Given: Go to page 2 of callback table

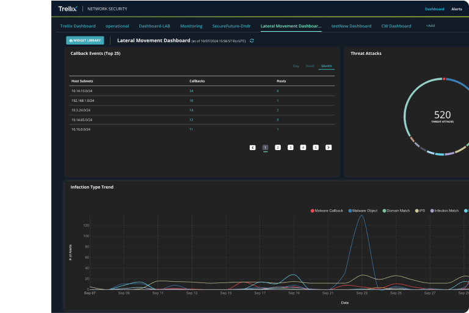Looking at the screenshot, I should coord(278,148).
